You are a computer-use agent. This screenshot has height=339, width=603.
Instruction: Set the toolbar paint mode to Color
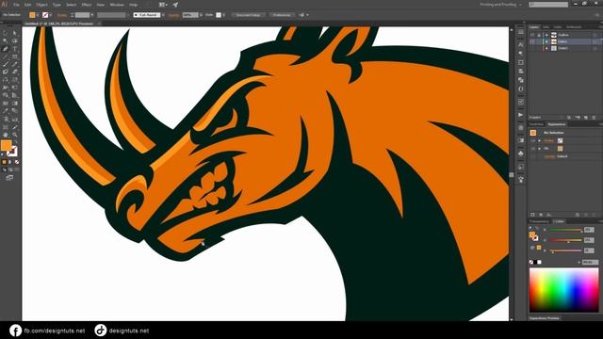[4, 162]
